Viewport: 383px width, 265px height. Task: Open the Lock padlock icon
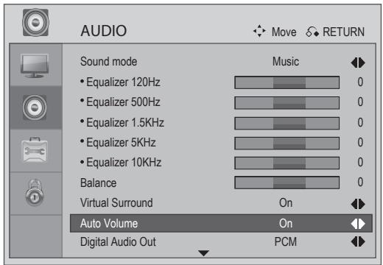coord(35,193)
